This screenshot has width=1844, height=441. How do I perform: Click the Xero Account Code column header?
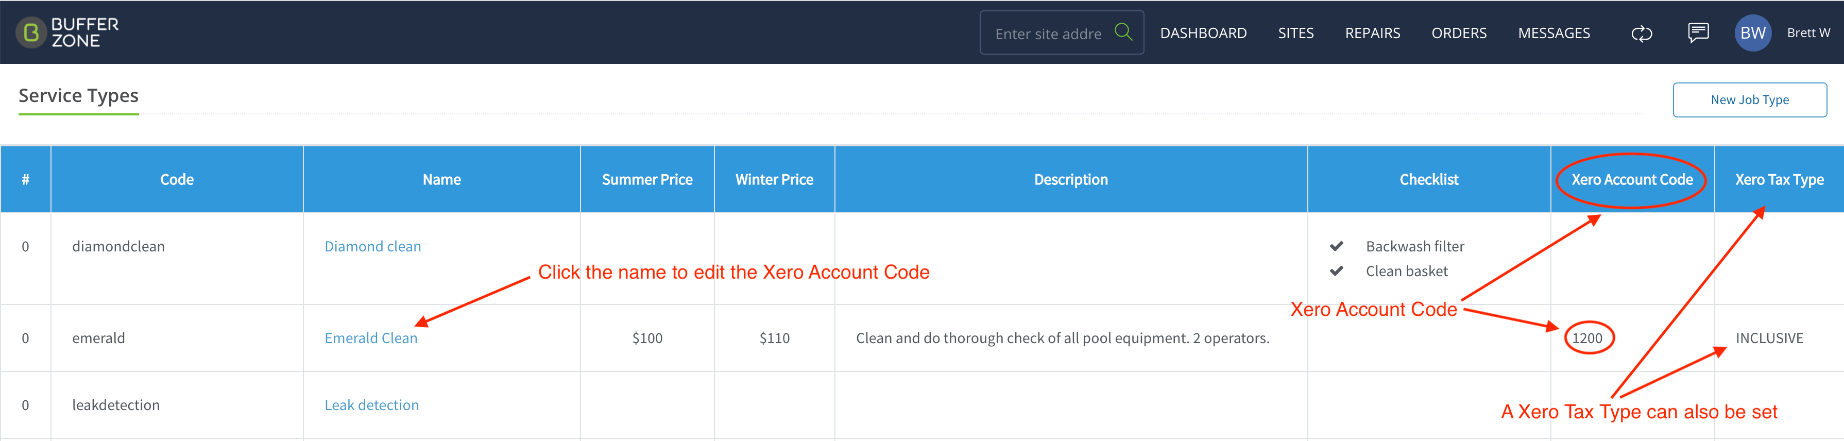[1631, 180]
